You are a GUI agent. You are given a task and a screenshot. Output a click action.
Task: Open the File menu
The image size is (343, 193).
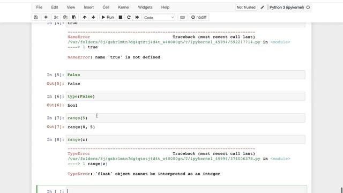pyautogui.click(x=39, y=7)
